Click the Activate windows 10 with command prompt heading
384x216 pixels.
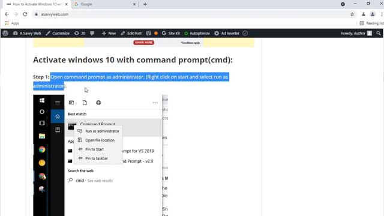133,60
